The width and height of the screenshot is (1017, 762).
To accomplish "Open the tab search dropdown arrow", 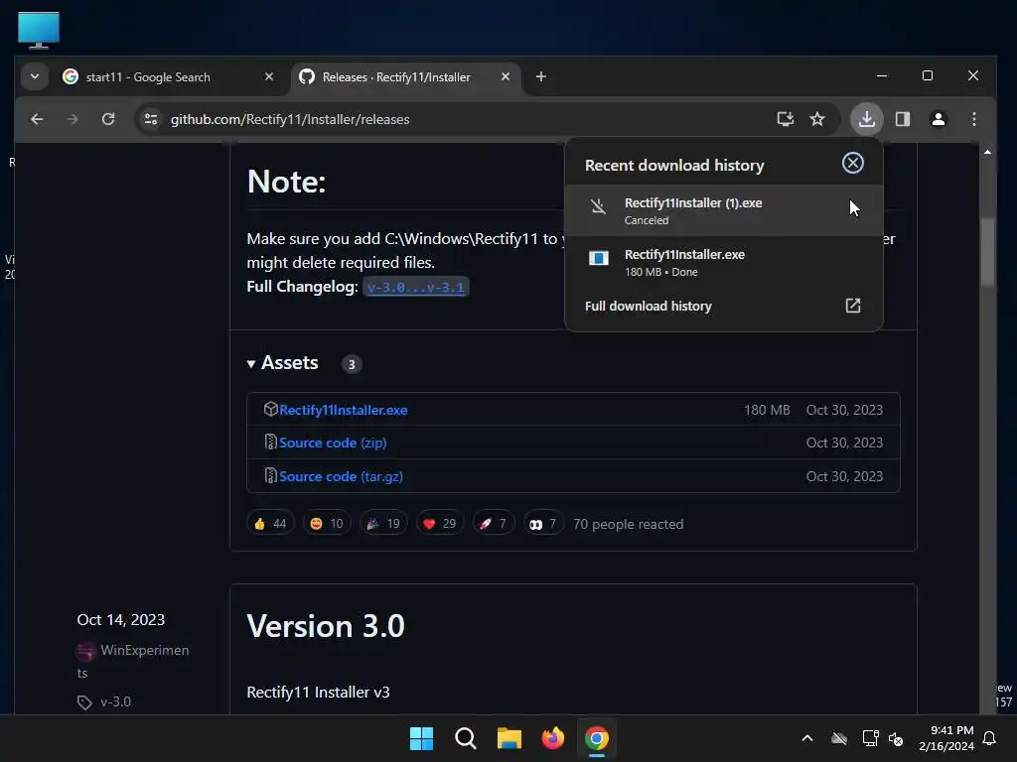I will 35,76.
